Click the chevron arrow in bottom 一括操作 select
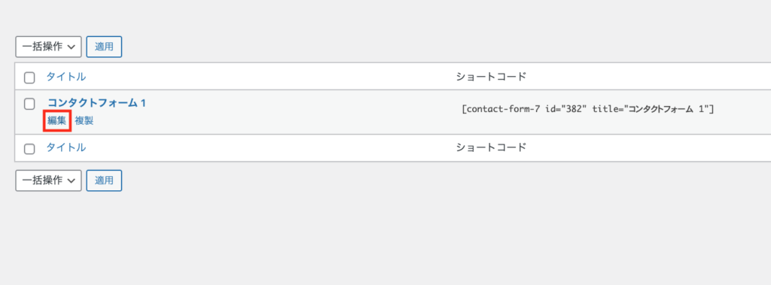 [x=72, y=180]
